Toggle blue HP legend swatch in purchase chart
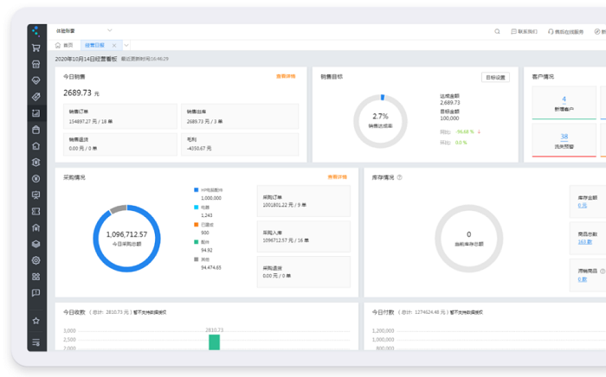606x377 pixels. 196,190
